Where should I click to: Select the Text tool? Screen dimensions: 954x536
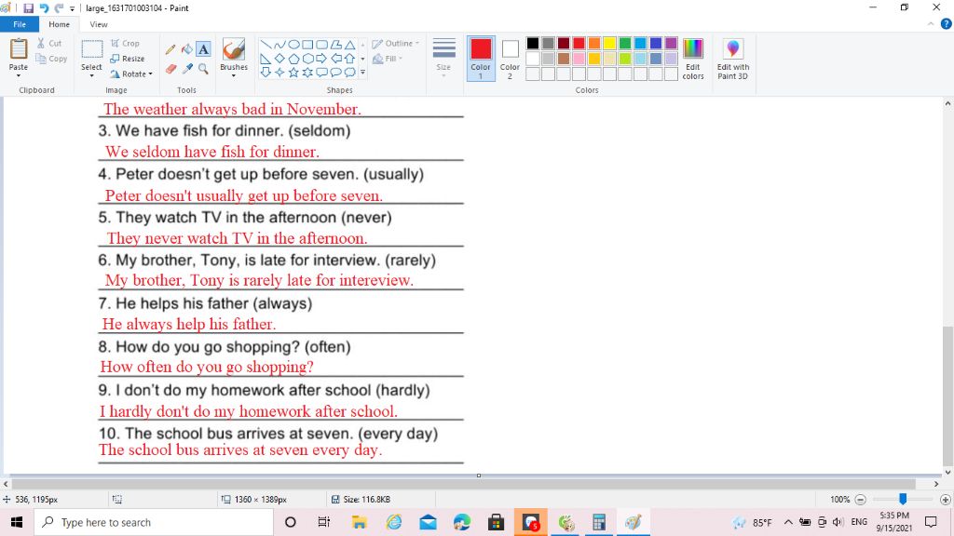pyautogui.click(x=204, y=49)
